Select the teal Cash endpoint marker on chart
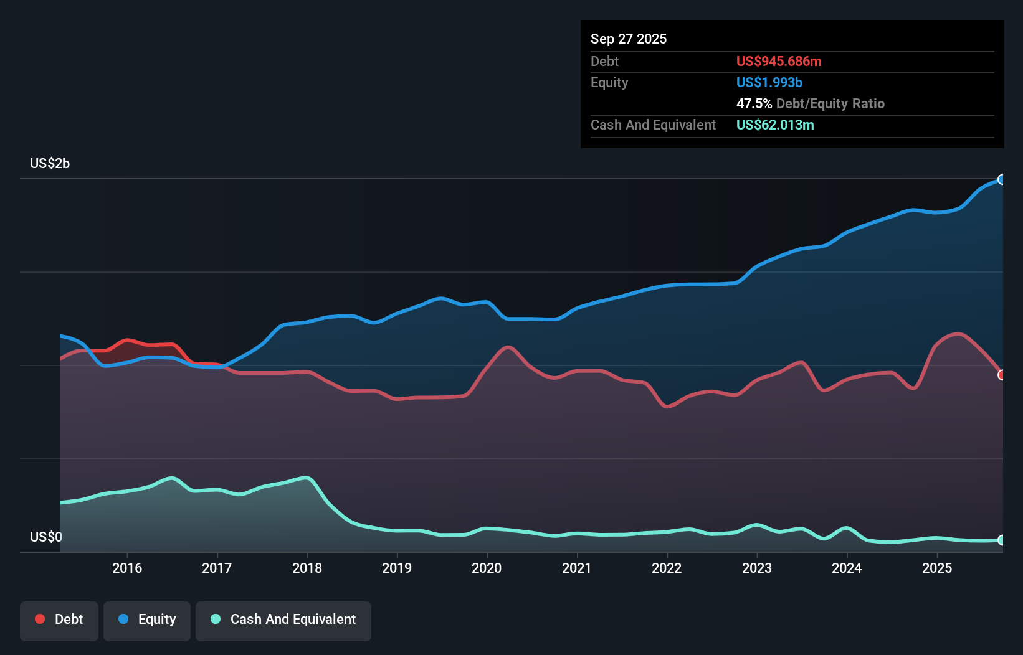Image resolution: width=1023 pixels, height=655 pixels. tap(1001, 540)
